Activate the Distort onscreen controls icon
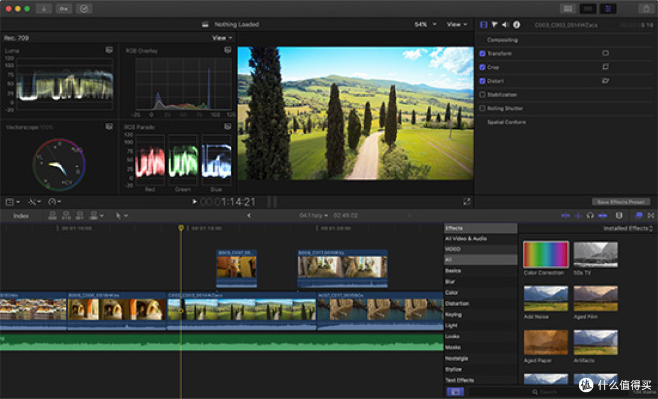 pyautogui.click(x=605, y=80)
